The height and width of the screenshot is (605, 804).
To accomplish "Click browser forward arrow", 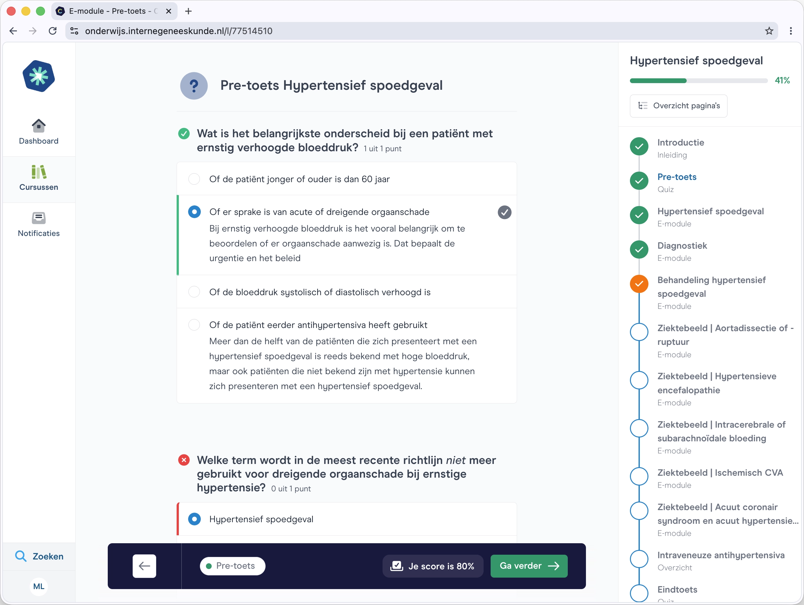I will (x=33, y=31).
